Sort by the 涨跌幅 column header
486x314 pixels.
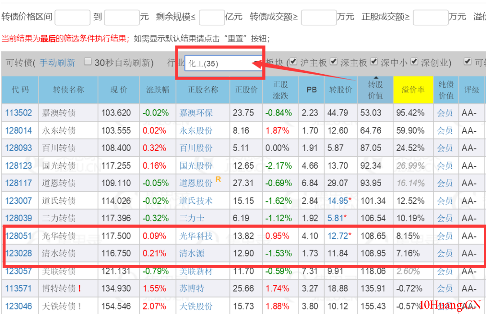(157, 90)
